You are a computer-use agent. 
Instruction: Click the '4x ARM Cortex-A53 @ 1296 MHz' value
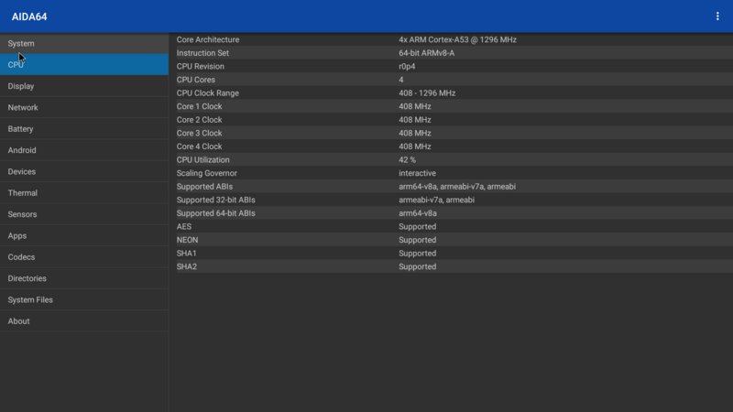(457, 39)
